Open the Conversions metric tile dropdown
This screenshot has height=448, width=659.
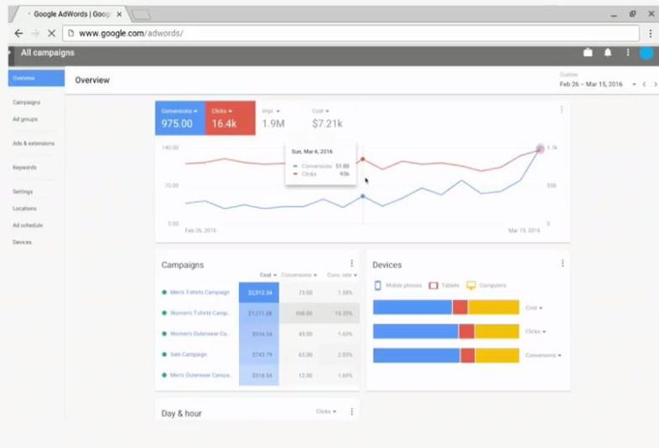pyautogui.click(x=179, y=111)
